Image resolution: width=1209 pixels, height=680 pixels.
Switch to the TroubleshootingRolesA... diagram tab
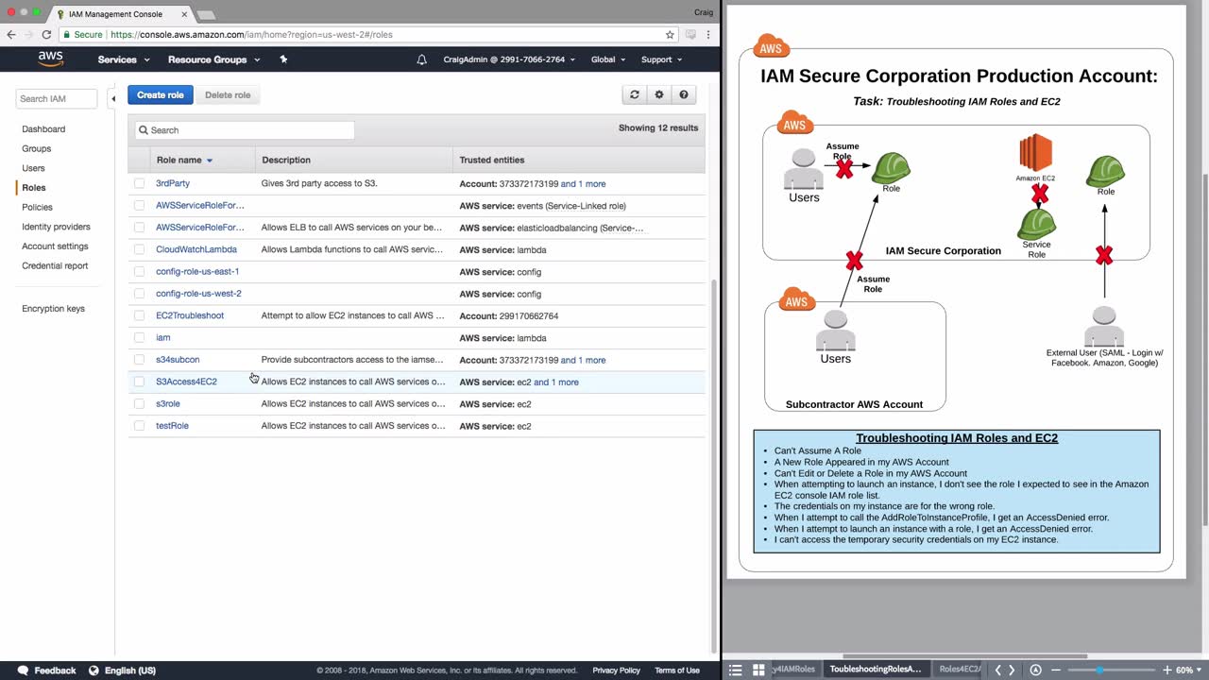pyautogui.click(x=875, y=670)
